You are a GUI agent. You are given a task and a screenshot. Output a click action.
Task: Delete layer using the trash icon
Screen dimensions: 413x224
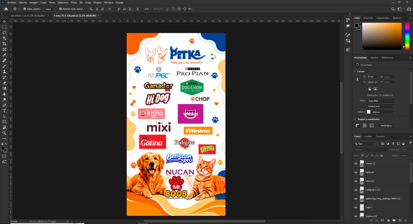pos(406,220)
